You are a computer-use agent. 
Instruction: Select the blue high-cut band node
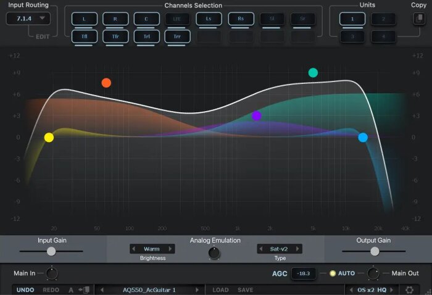click(363, 138)
